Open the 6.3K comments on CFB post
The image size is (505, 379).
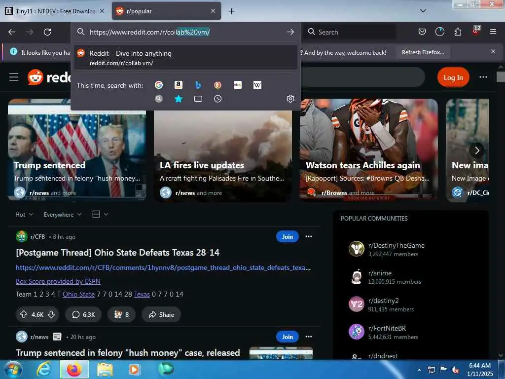(83, 314)
